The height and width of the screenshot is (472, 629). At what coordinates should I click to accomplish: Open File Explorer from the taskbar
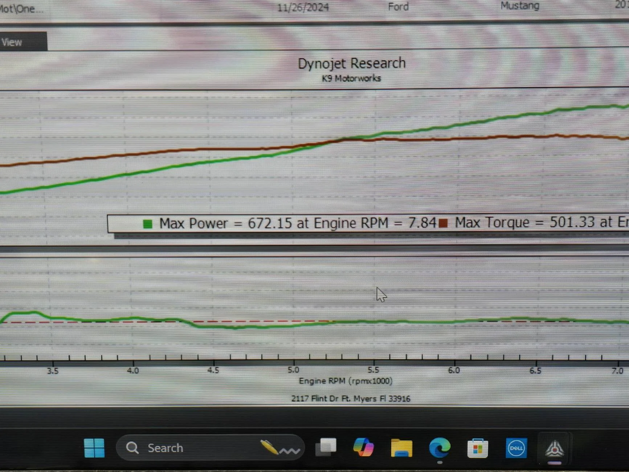(401, 448)
